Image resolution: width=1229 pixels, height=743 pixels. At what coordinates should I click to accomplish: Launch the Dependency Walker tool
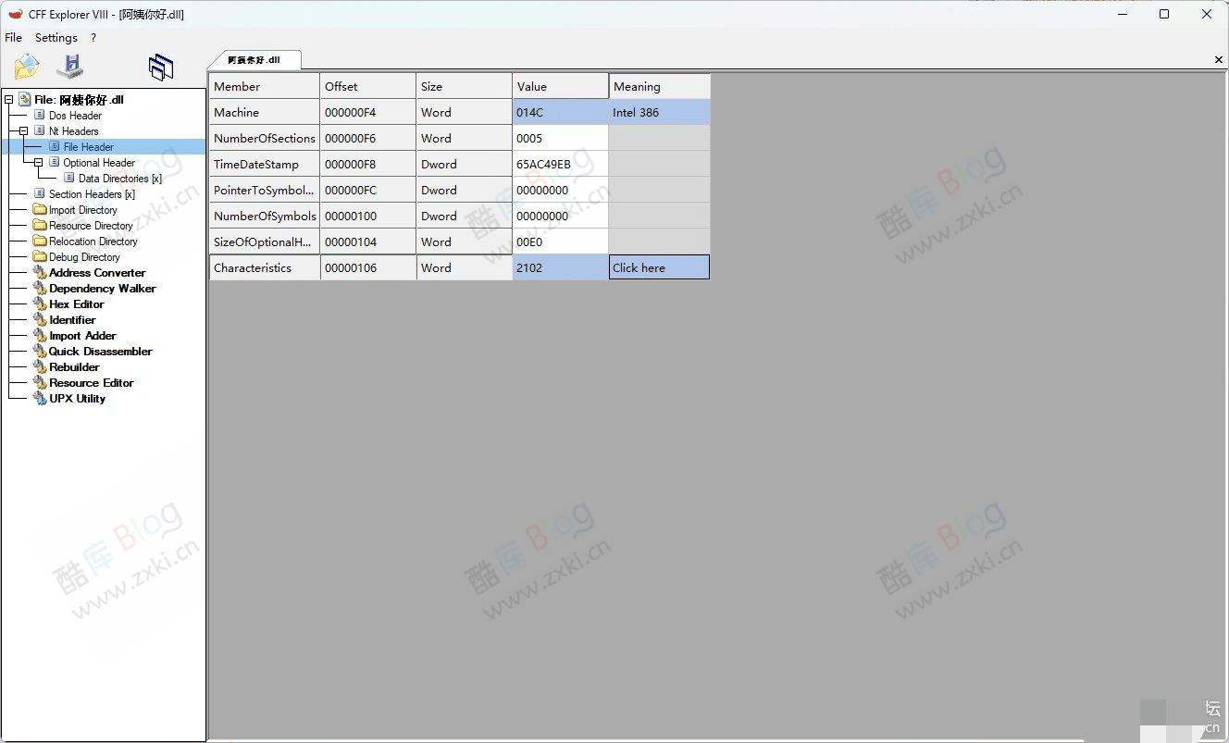102,289
